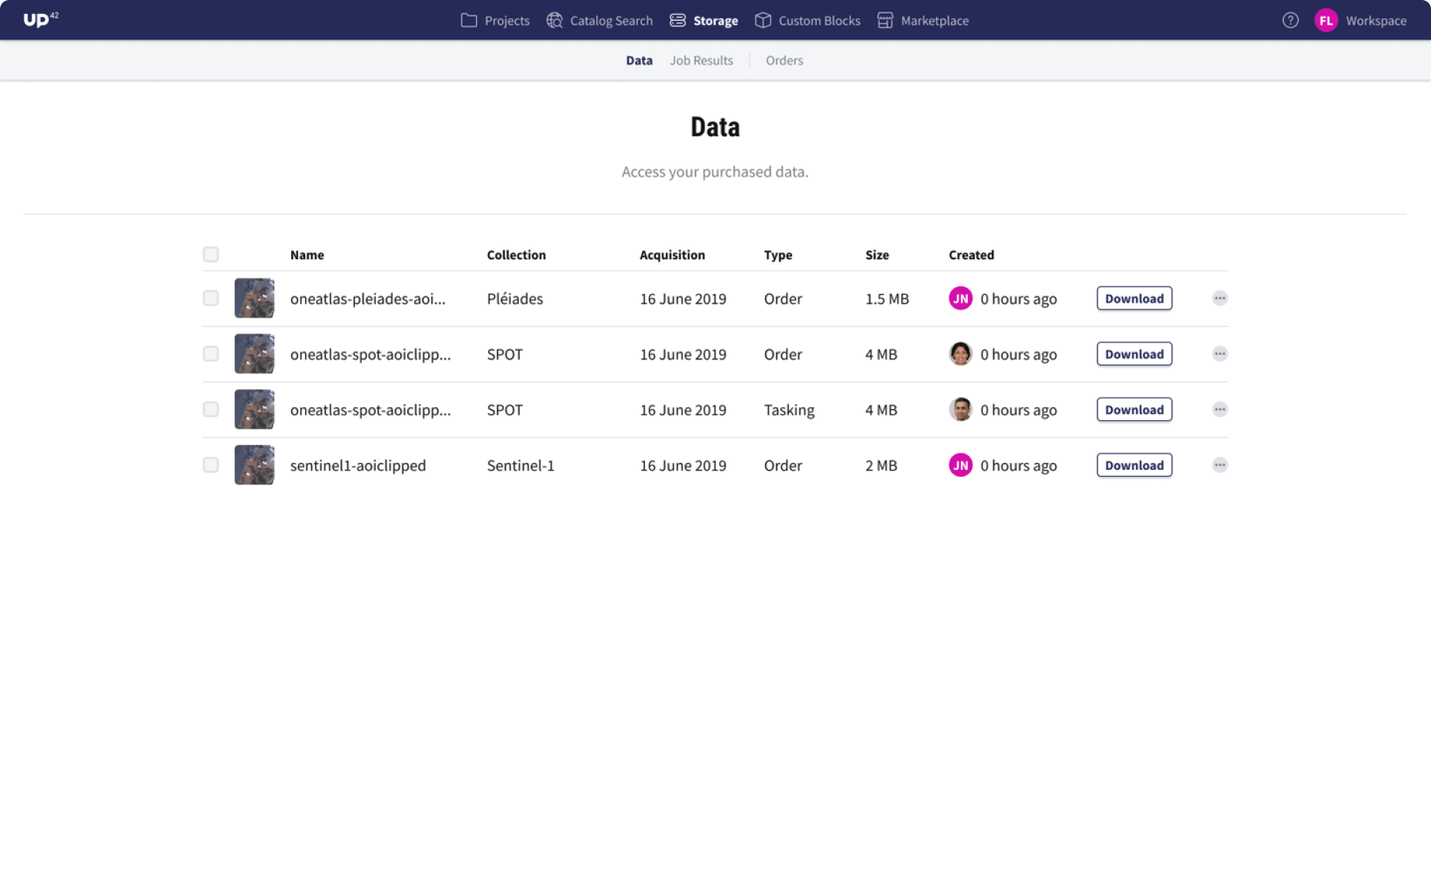Switch to the Job Results tab

(x=701, y=60)
